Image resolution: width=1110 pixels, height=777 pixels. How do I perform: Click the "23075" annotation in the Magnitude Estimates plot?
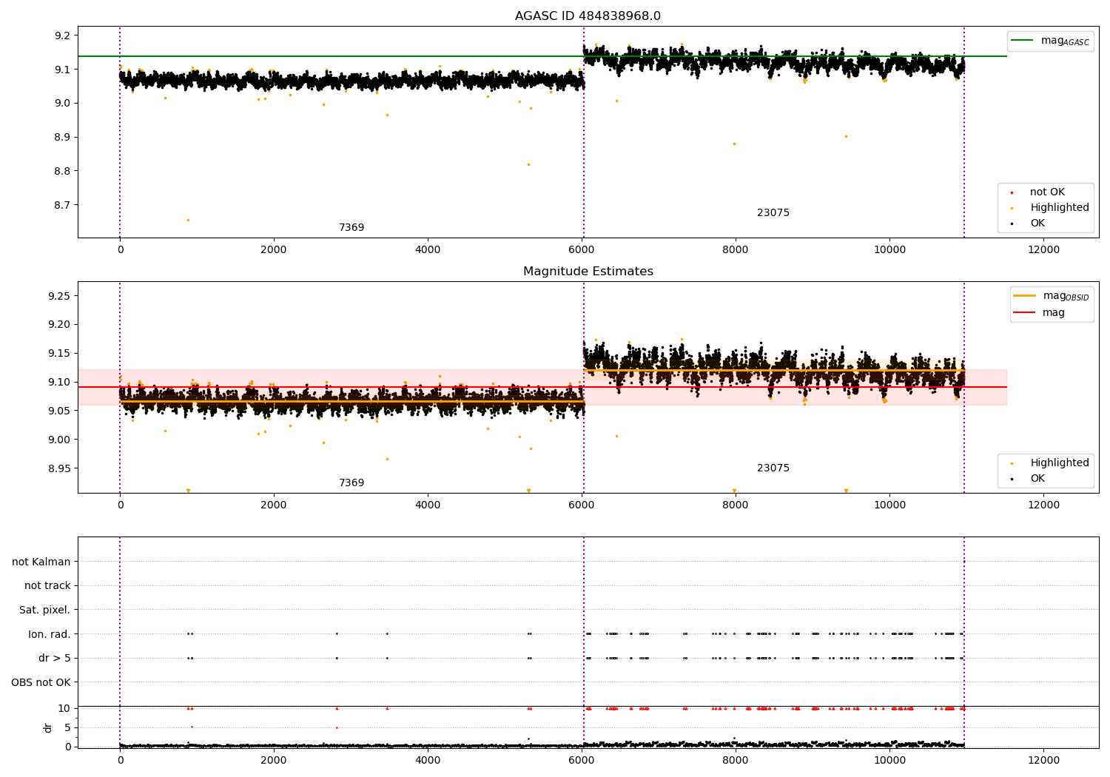(x=773, y=468)
